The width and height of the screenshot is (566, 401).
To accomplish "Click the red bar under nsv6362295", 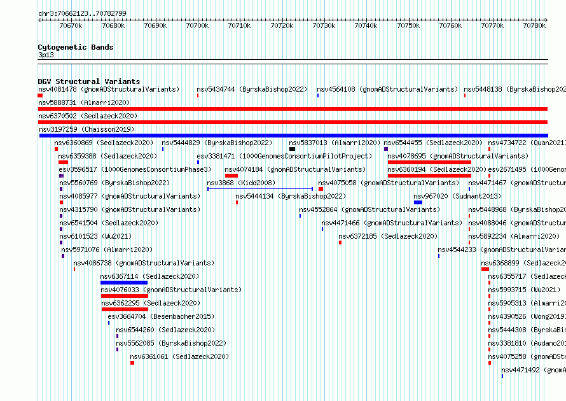I will [125, 309].
